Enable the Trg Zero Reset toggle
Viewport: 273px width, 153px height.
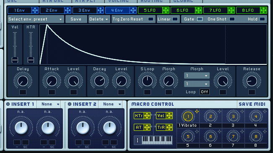click(151, 19)
